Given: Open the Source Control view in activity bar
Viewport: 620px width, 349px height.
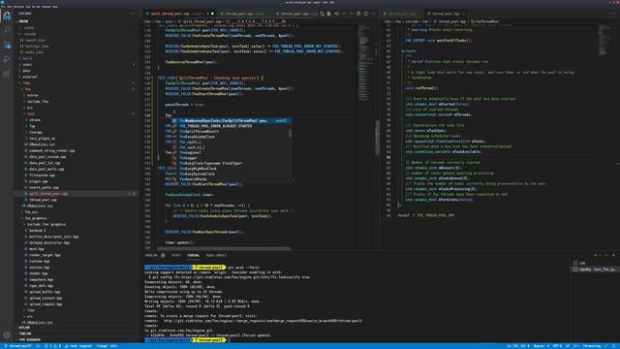Looking at the screenshot, I should (x=7, y=45).
